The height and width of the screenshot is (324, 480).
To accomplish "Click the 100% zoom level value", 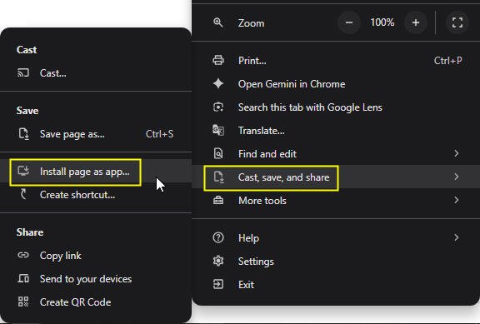I will tap(382, 22).
